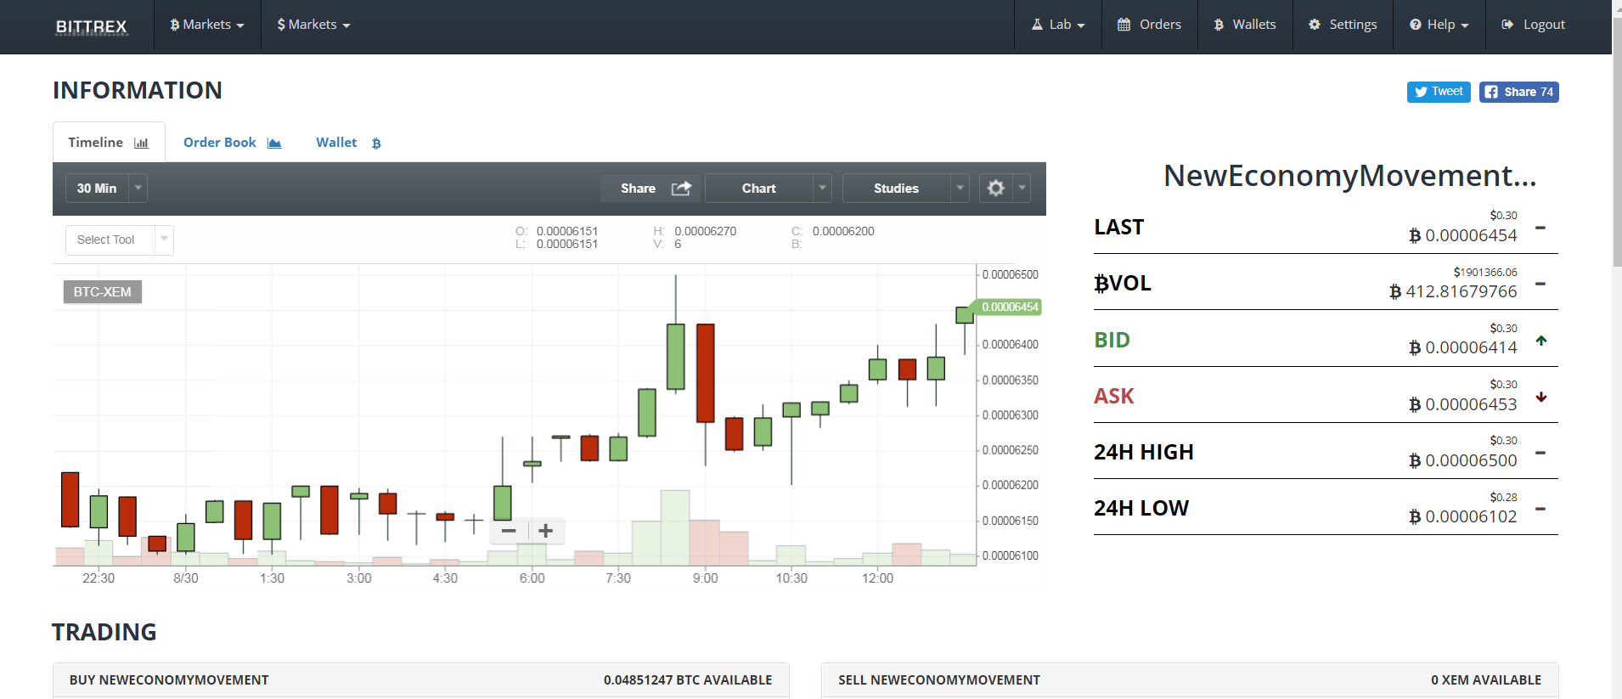Expand the Help menu
This screenshot has height=699, width=1622.
click(x=1439, y=25)
